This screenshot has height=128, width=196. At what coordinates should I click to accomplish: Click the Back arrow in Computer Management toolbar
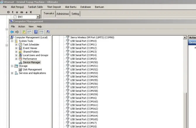point(12,32)
